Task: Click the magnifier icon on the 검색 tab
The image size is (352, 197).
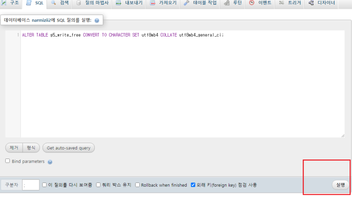Action: (x=53, y=3)
